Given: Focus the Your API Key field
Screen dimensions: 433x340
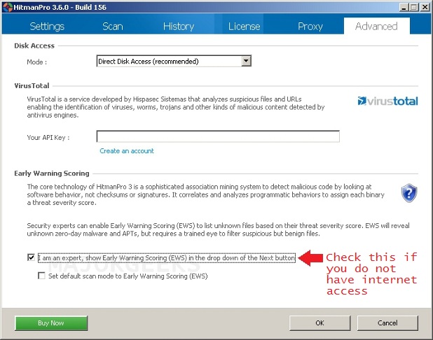Looking at the screenshot, I should pos(218,136).
